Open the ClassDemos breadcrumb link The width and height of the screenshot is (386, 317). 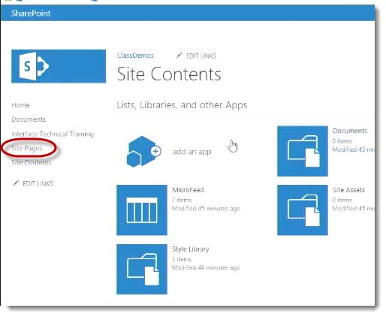(x=135, y=56)
